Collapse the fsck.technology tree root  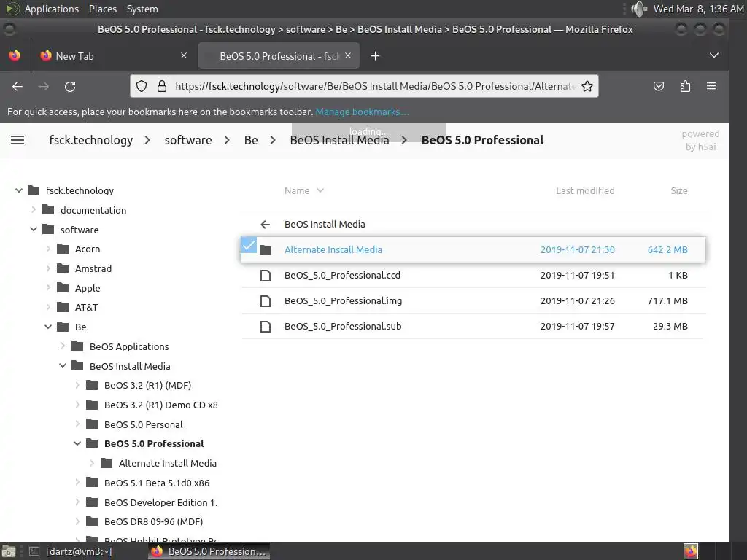(18, 190)
